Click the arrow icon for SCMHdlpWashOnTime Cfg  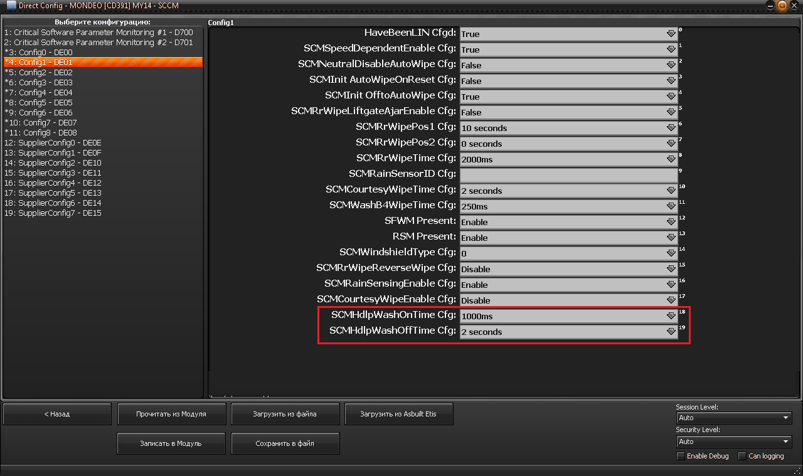click(671, 316)
